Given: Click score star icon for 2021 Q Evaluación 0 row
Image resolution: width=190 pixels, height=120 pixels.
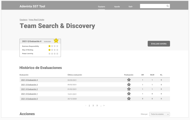Looking at the screenshot, I should pos(129,99).
